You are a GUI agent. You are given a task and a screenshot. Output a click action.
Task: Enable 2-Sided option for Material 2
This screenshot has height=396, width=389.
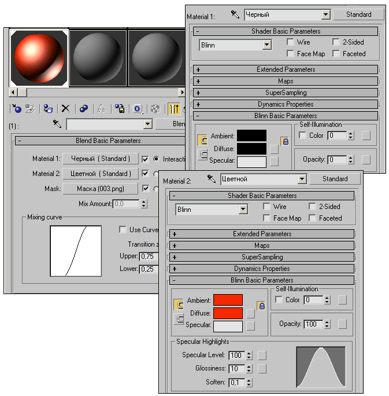[312, 207]
